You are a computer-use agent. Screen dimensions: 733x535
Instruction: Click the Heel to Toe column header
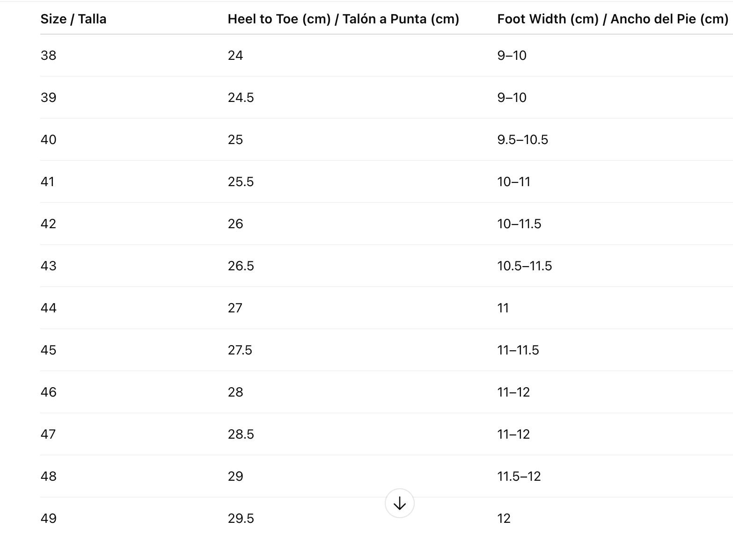(x=343, y=19)
